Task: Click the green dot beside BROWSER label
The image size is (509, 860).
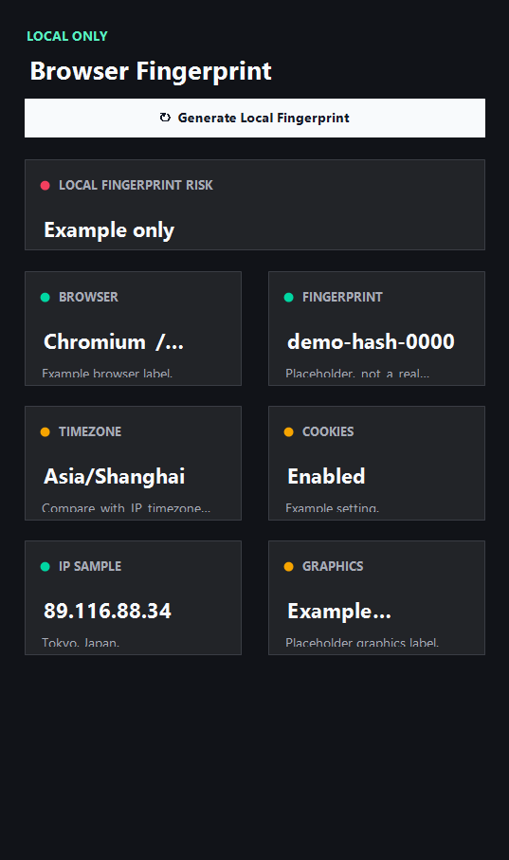Action: [x=45, y=298]
